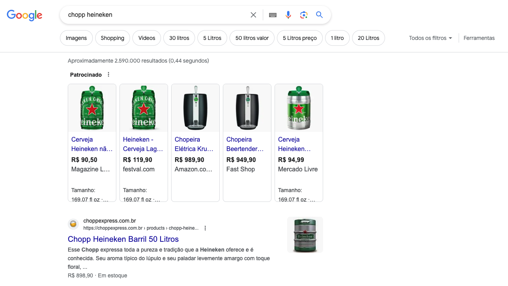
Task: Apply the 30 litros filter chip
Action: click(179, 38)
